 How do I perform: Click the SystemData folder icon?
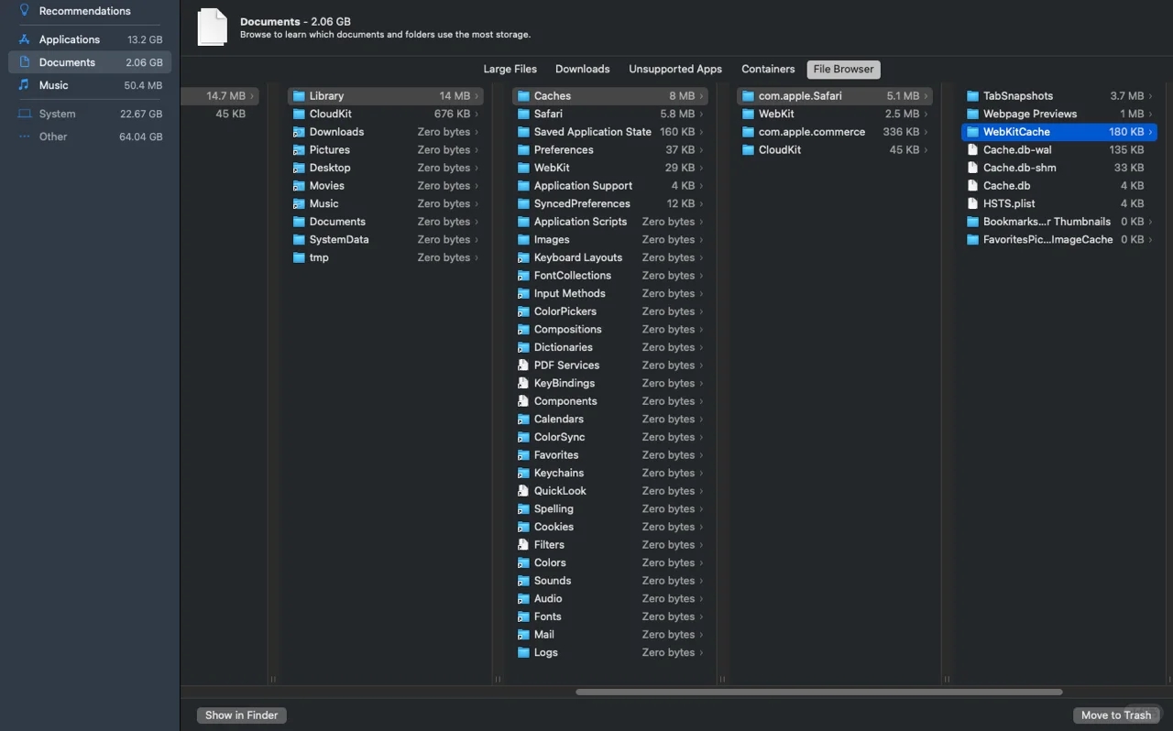(x=299, y=240)
